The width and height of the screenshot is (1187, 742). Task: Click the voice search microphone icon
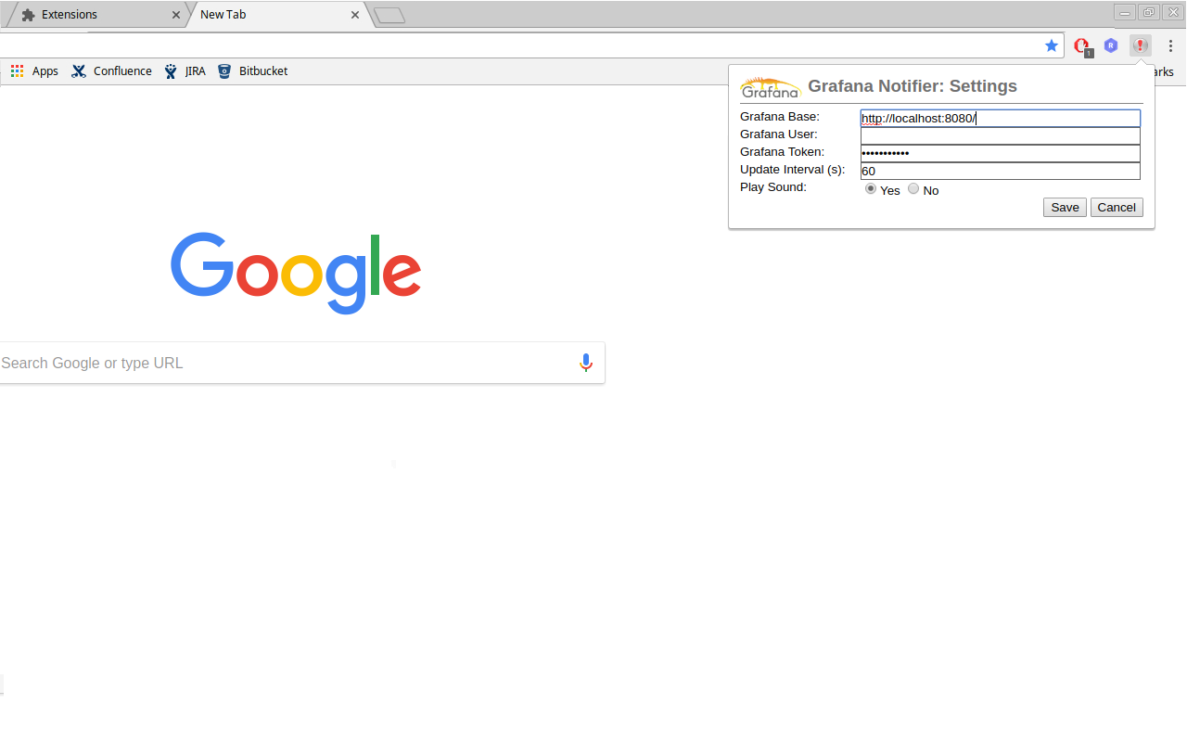coord(585,363)
